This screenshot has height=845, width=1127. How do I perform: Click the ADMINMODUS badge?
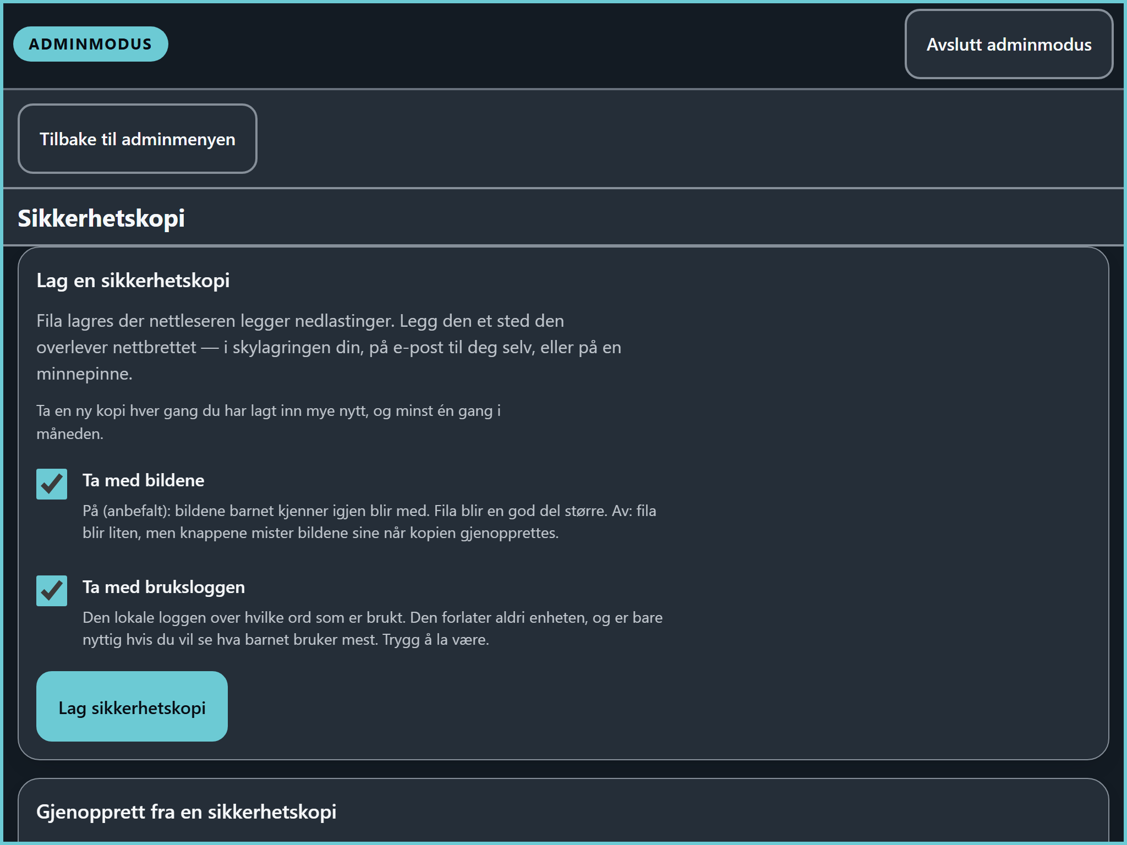(91, 44)
